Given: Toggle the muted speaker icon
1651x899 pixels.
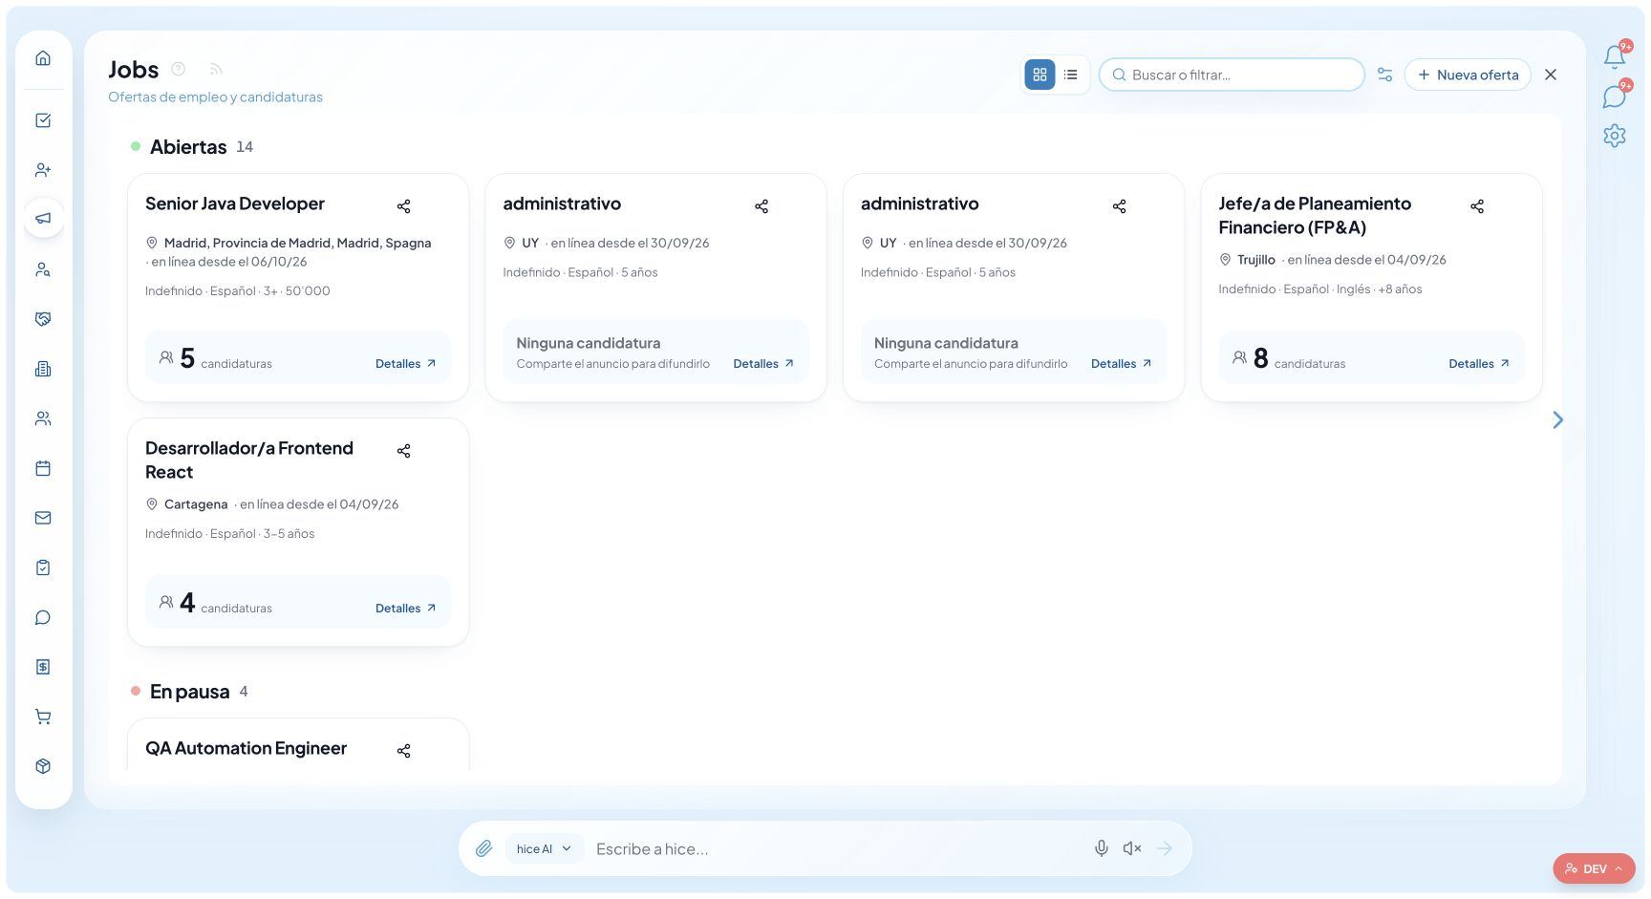Looking at the screenshot, I should tap(1132, 848).
